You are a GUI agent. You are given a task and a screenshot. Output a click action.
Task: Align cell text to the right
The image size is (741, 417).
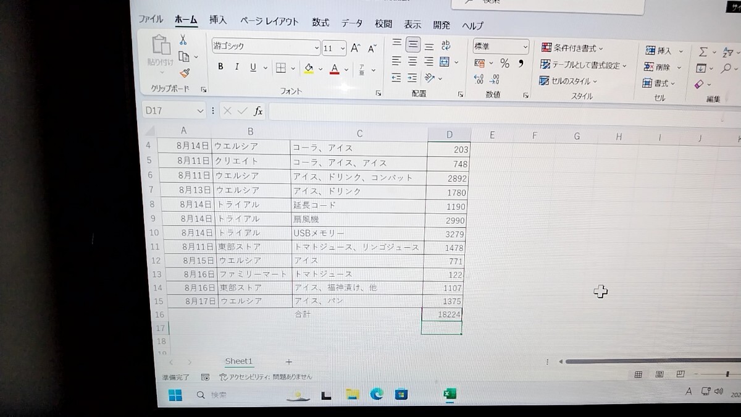(429, 62)
